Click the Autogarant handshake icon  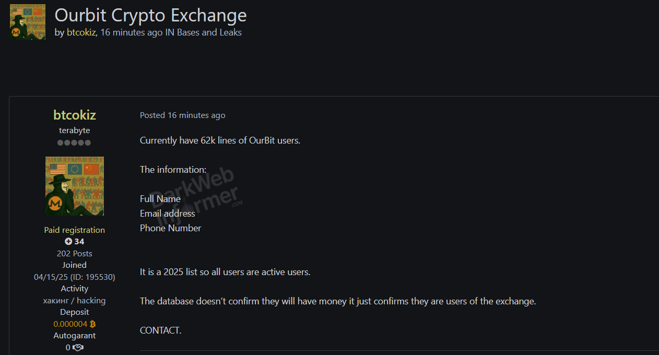[x=78, y=348]
